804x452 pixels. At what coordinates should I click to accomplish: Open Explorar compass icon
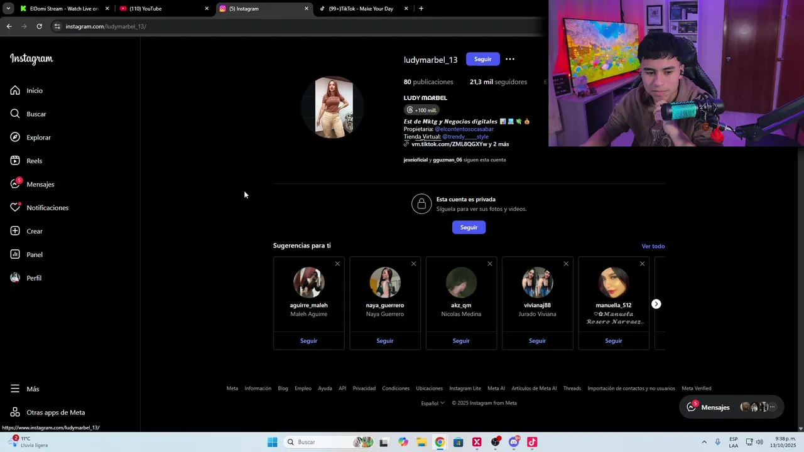click(x=15, y=137)
